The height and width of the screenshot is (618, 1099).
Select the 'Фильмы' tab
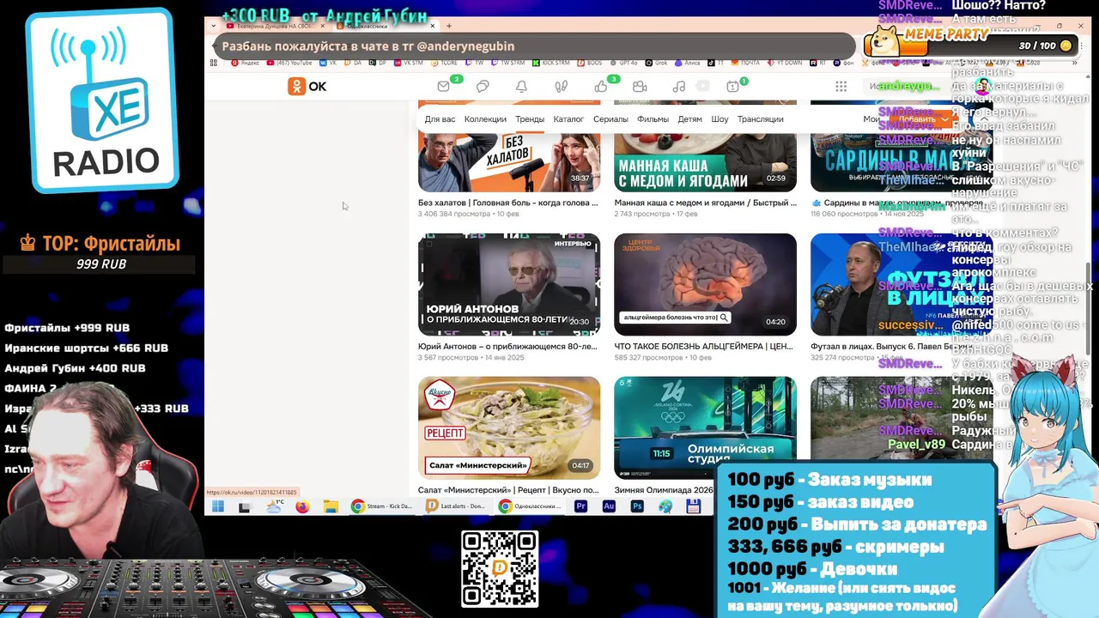[653, 119]
